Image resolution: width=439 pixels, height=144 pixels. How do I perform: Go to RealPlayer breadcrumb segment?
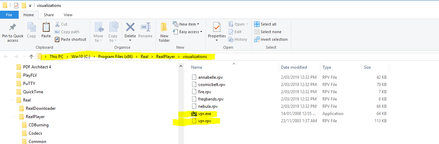click(x=165, y=57)
